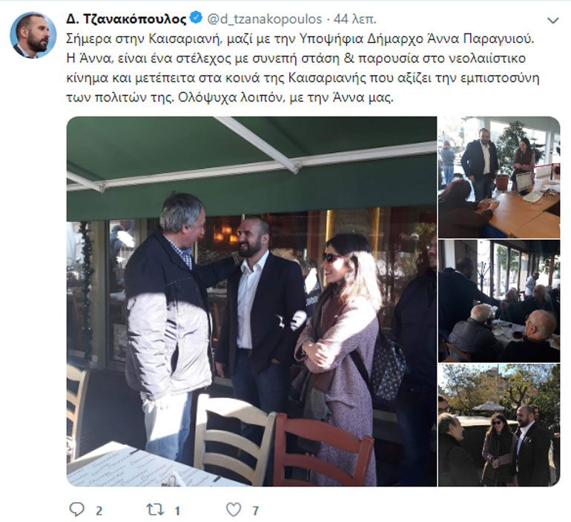
Task: Open the @d_tzanakopoulos handle link
Action: [x=265, y=19]
